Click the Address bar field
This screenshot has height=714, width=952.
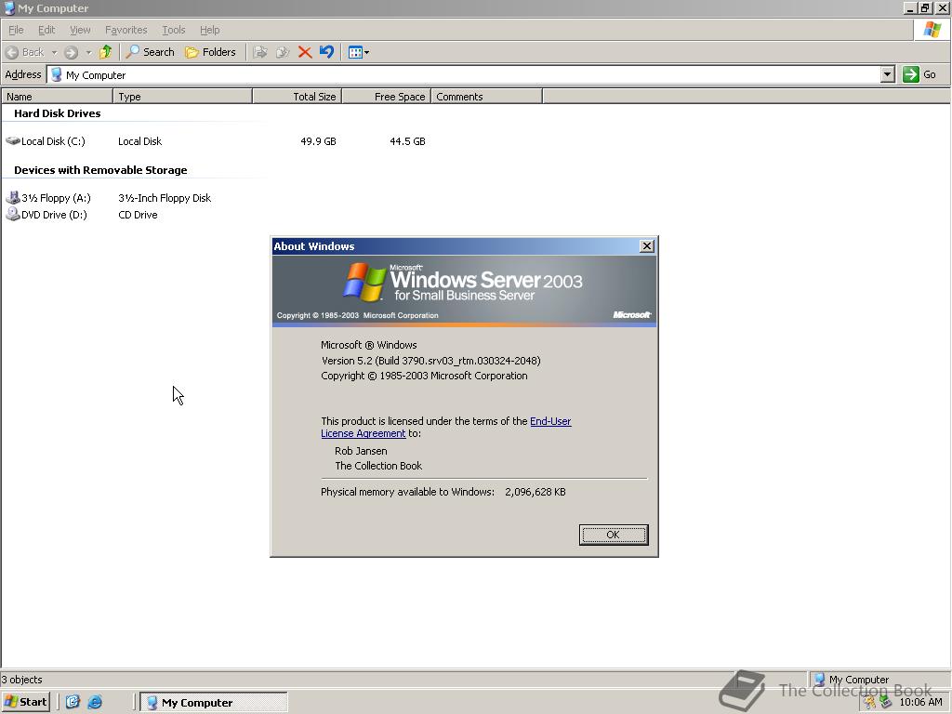click(464, 74)
